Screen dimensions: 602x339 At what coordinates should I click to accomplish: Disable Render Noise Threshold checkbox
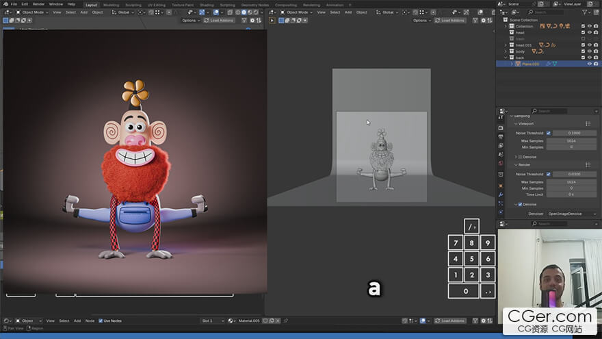548,175
